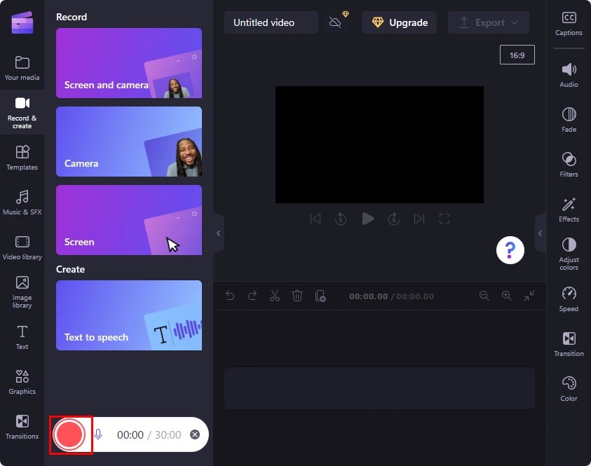Rename the video in the Untitled video field
This screenshot has height=466, width=591.
click(271, 22)
